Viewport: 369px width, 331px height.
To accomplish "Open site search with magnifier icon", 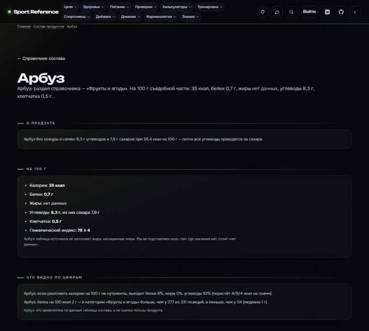I will coord(291,12).
